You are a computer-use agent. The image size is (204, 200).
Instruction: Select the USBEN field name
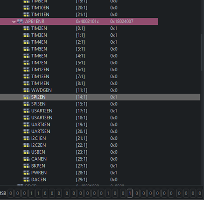tap(38, 152)
